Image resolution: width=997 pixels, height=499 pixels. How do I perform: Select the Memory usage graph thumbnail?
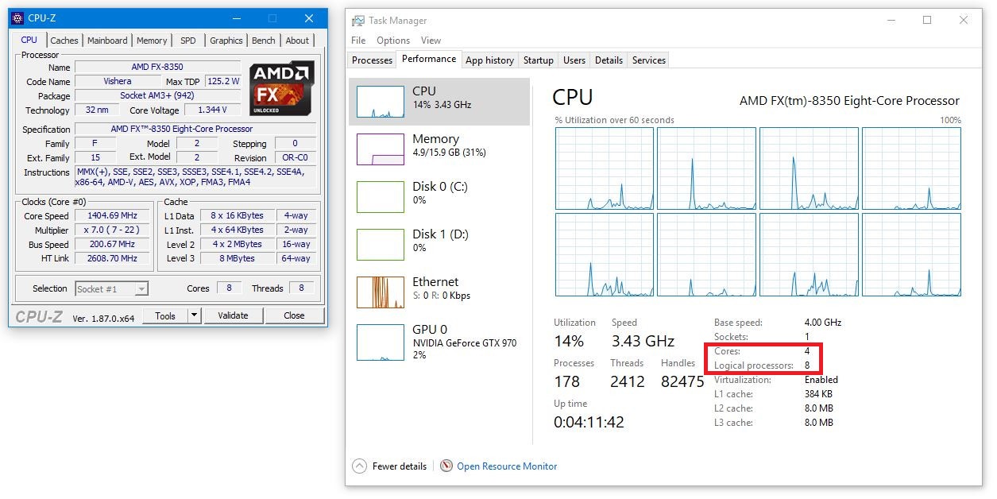(x=381, y=149)
